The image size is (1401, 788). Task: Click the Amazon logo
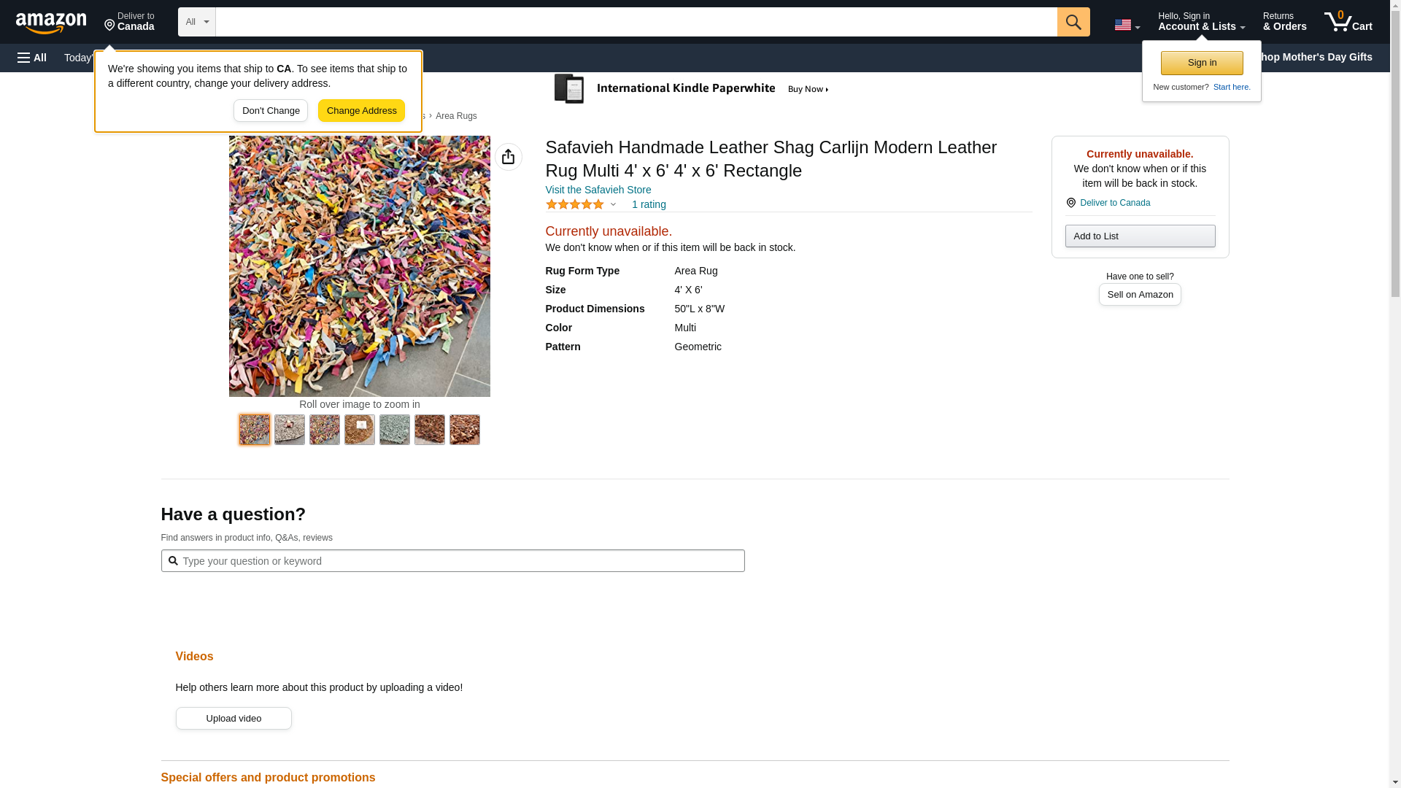coord(51,23)
